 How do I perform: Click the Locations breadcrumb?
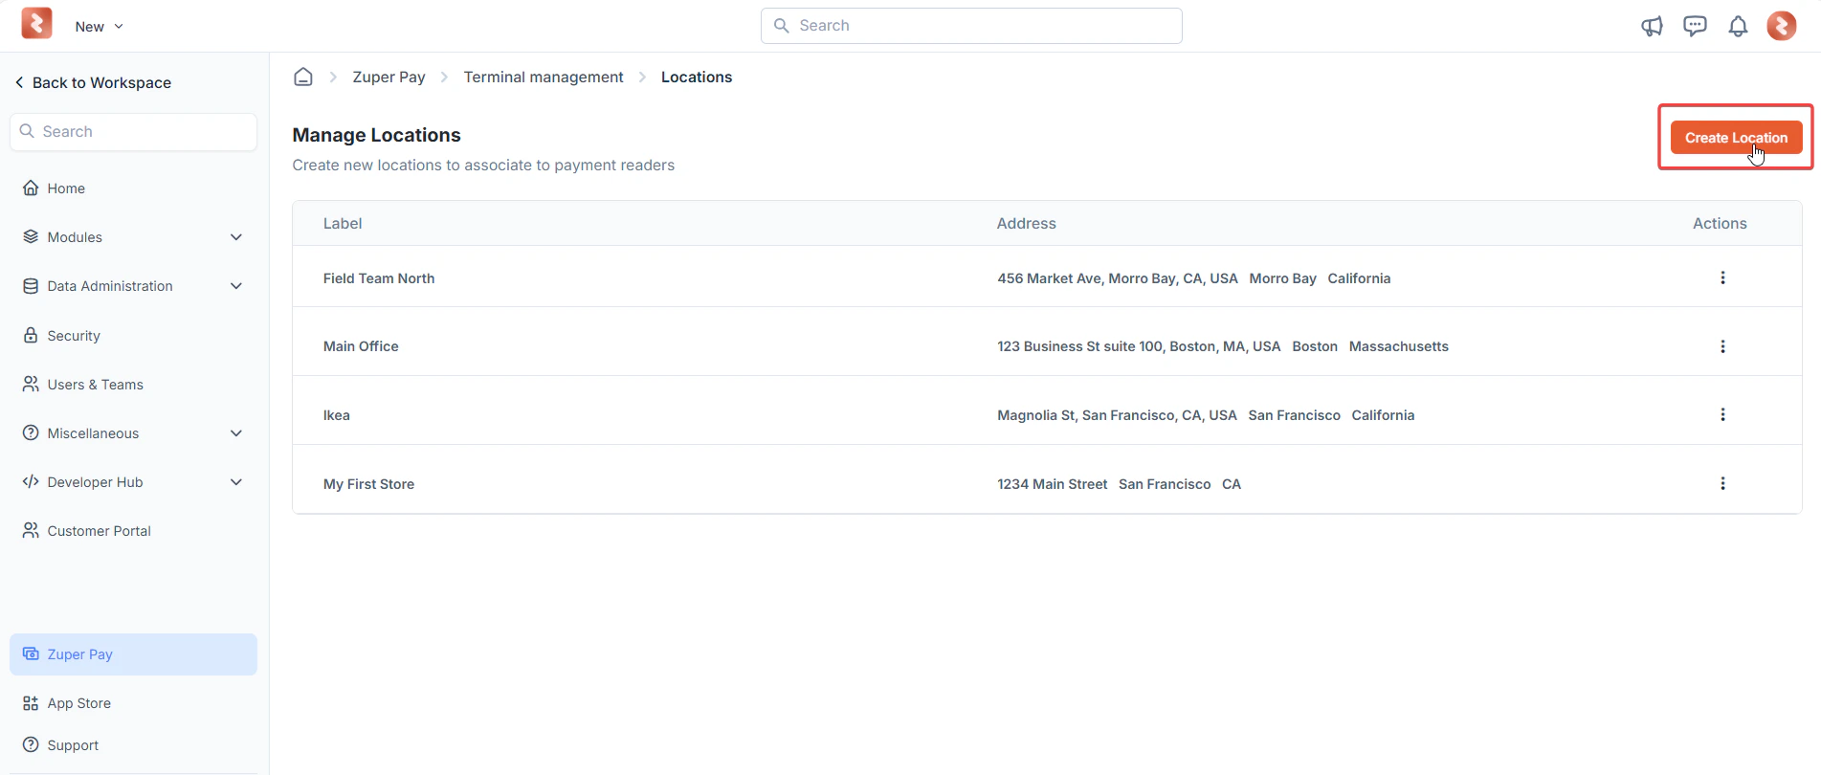[x=697, y=77]
